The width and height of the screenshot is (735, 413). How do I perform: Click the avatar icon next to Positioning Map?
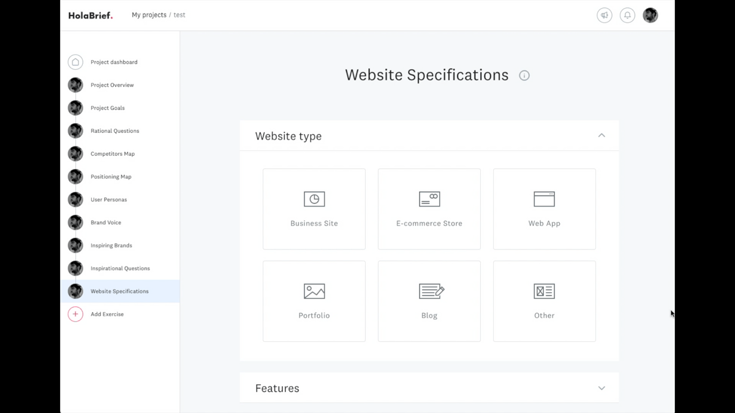pos(75,176)
